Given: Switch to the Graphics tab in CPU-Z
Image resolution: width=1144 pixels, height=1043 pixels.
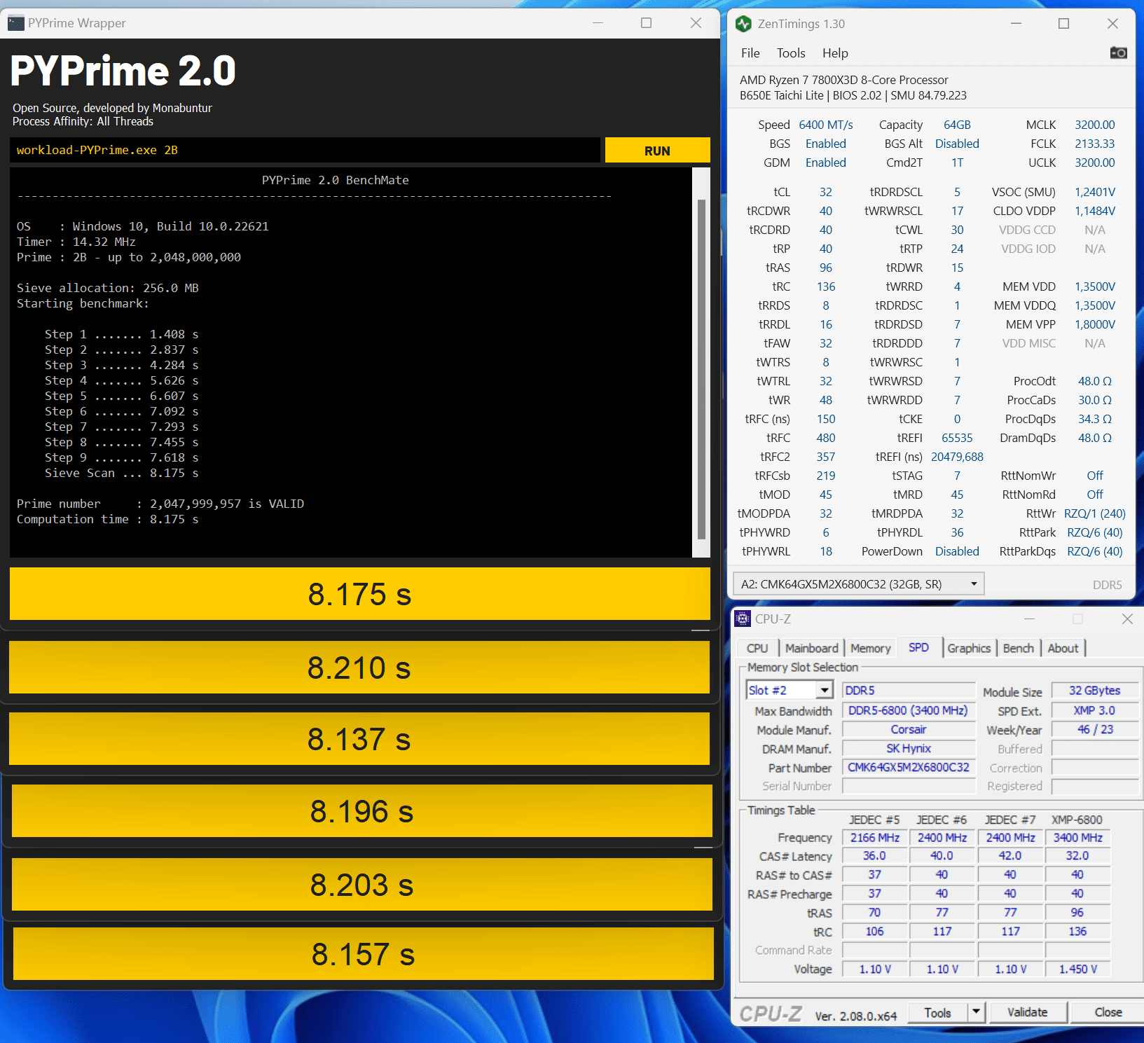Looking at the screenshot, I should pos(969,649).
